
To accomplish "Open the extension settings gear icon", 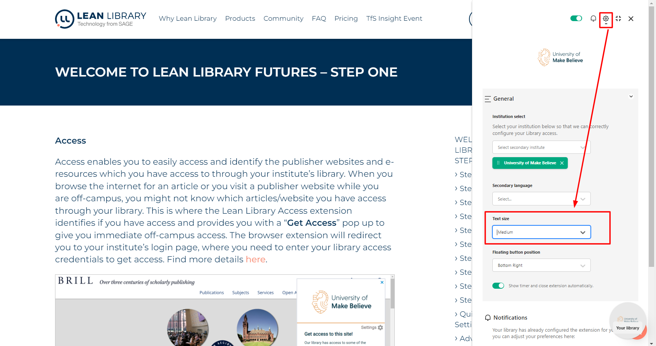I will coord(606,18).
